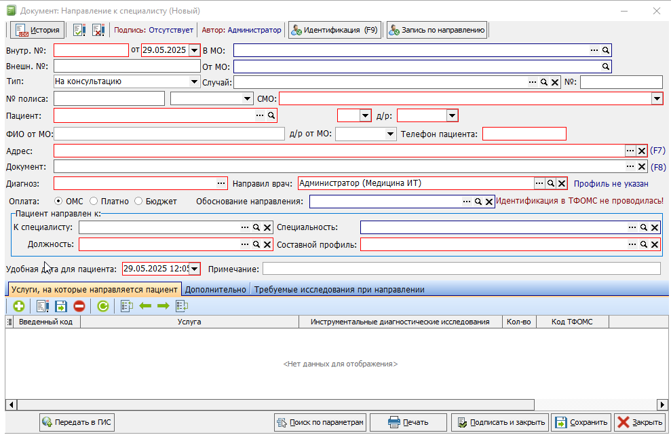
Task: Click the search icon in От МО field
Action: tap(605, 67)
